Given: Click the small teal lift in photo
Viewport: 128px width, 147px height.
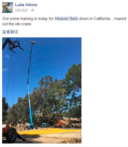Looking at the screenshot, I should [45, 125].
